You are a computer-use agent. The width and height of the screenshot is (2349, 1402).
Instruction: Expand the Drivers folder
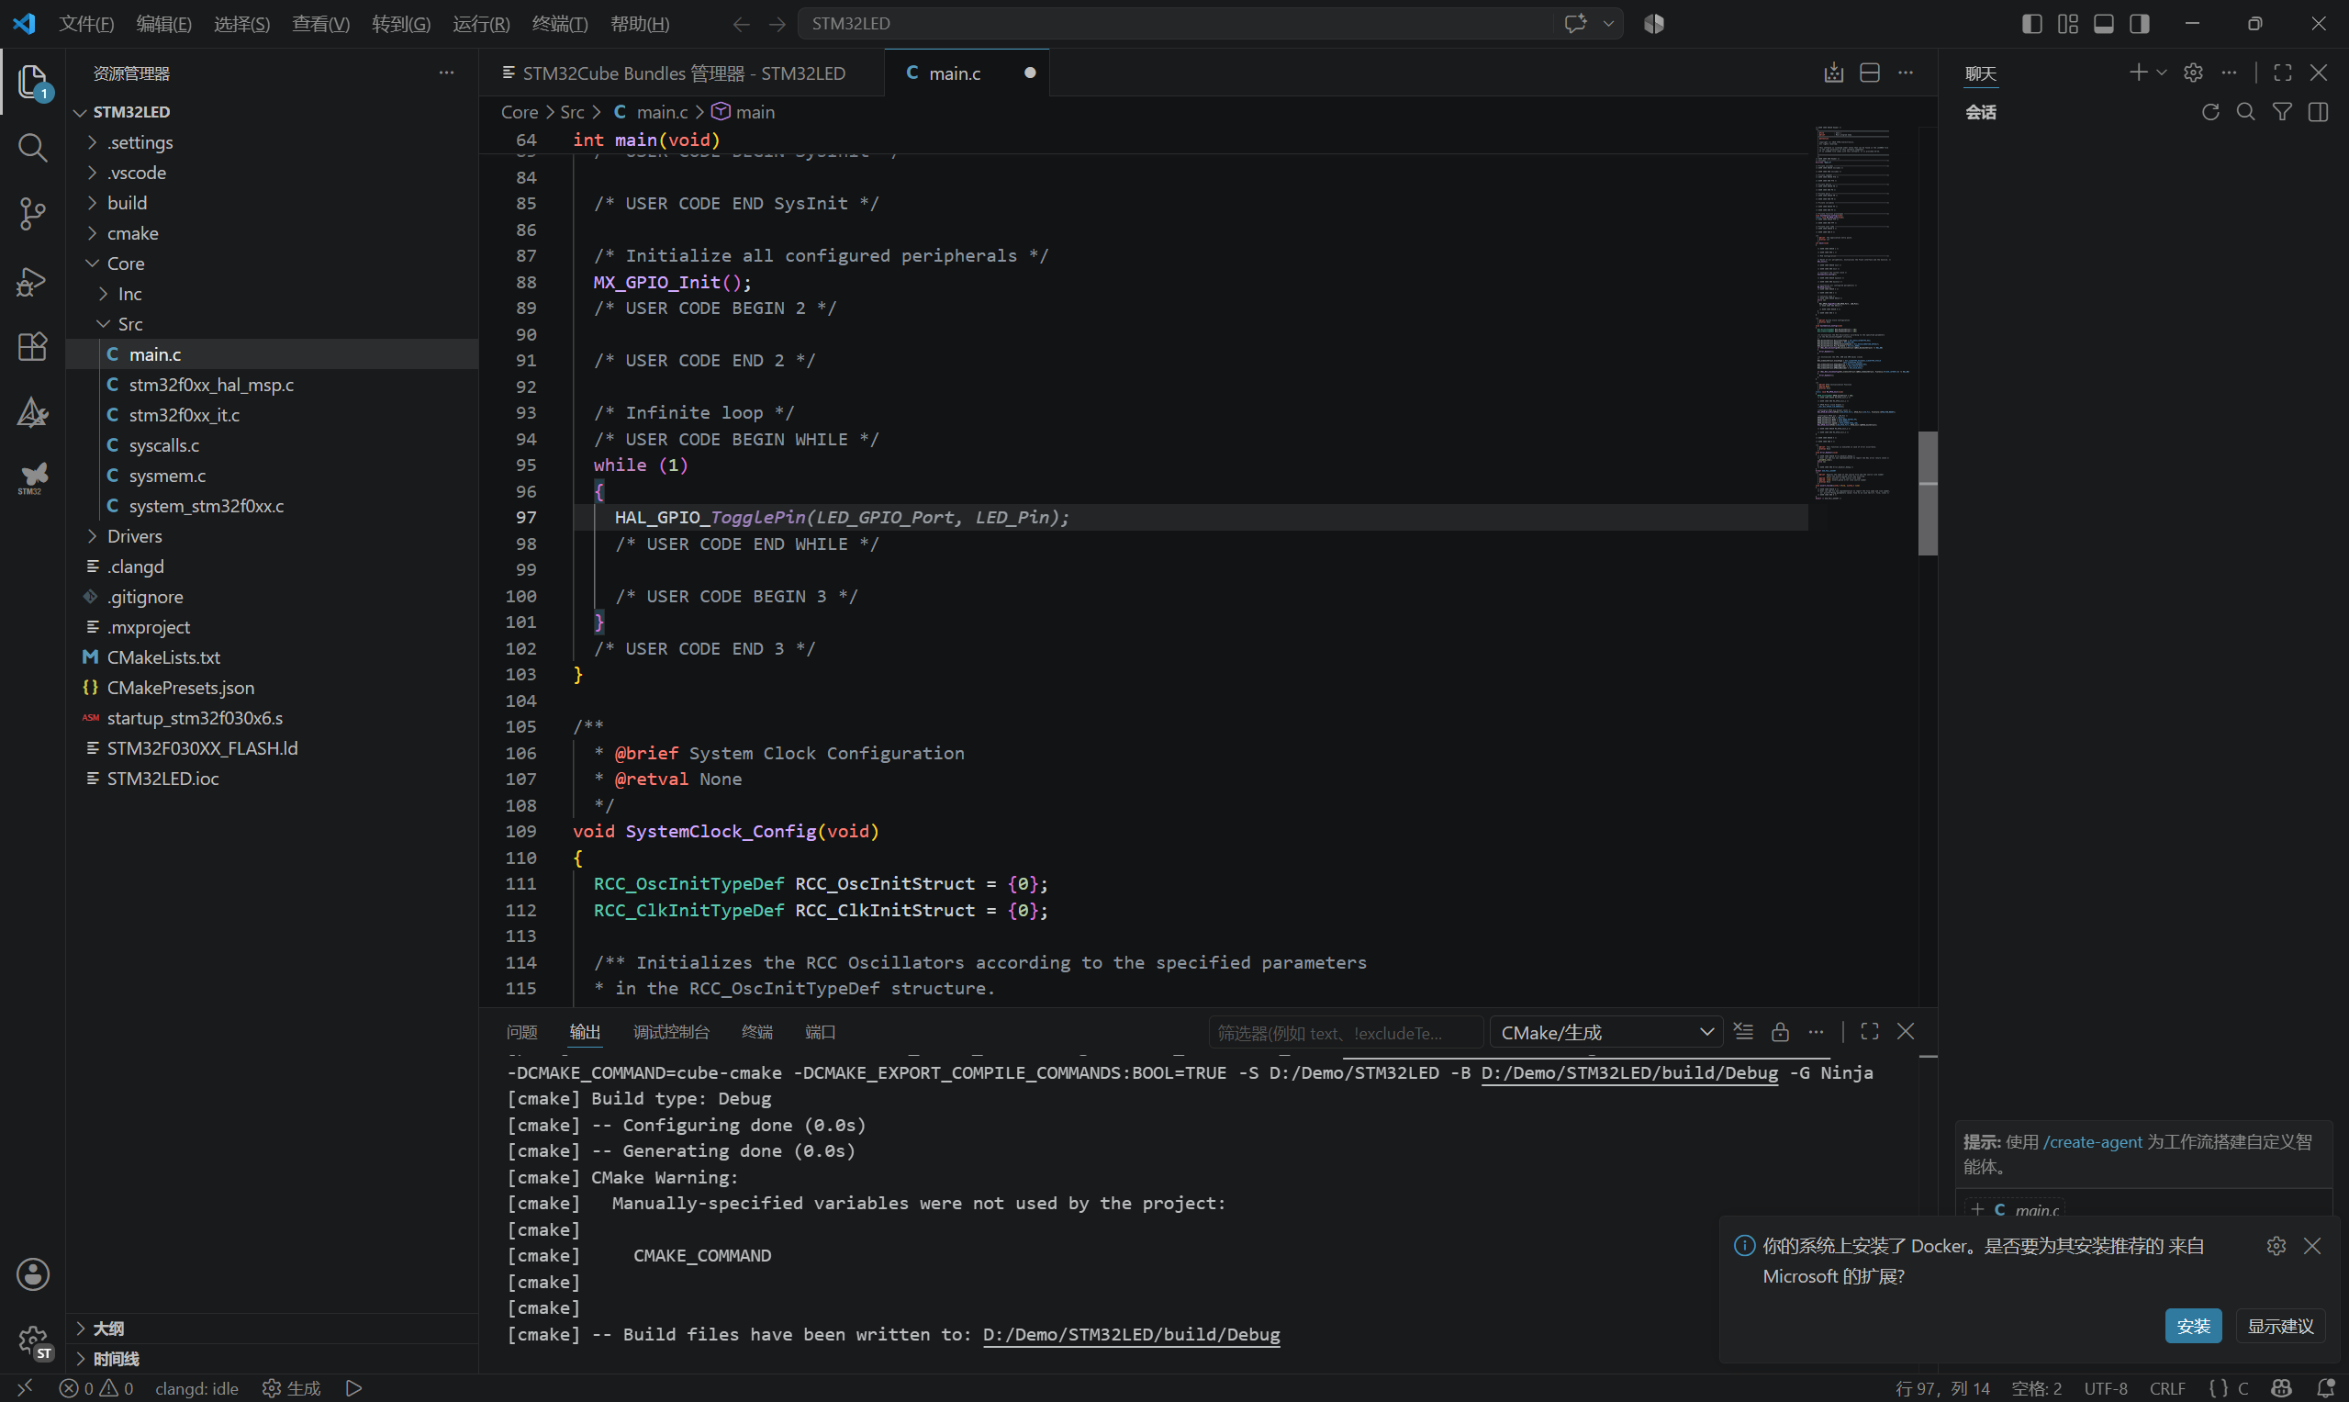coord(272,535)
